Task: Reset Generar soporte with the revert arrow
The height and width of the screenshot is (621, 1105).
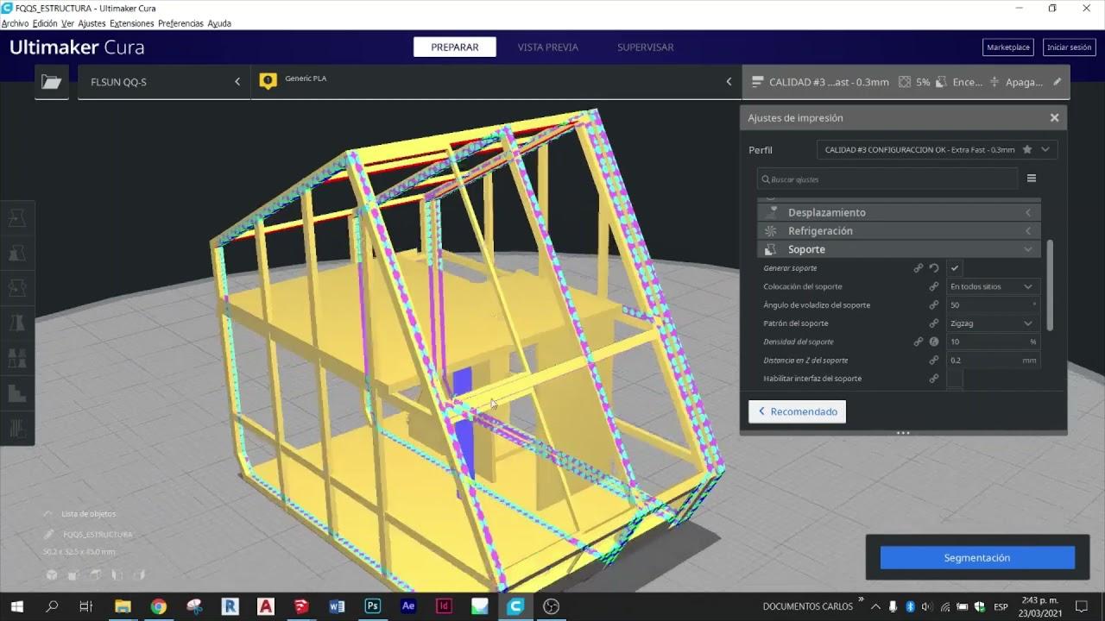Action: click(934, 268)
